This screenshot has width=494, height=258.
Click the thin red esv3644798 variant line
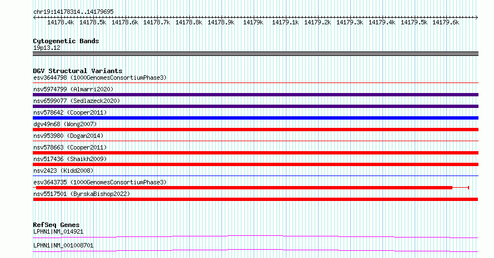click(255, 83)
